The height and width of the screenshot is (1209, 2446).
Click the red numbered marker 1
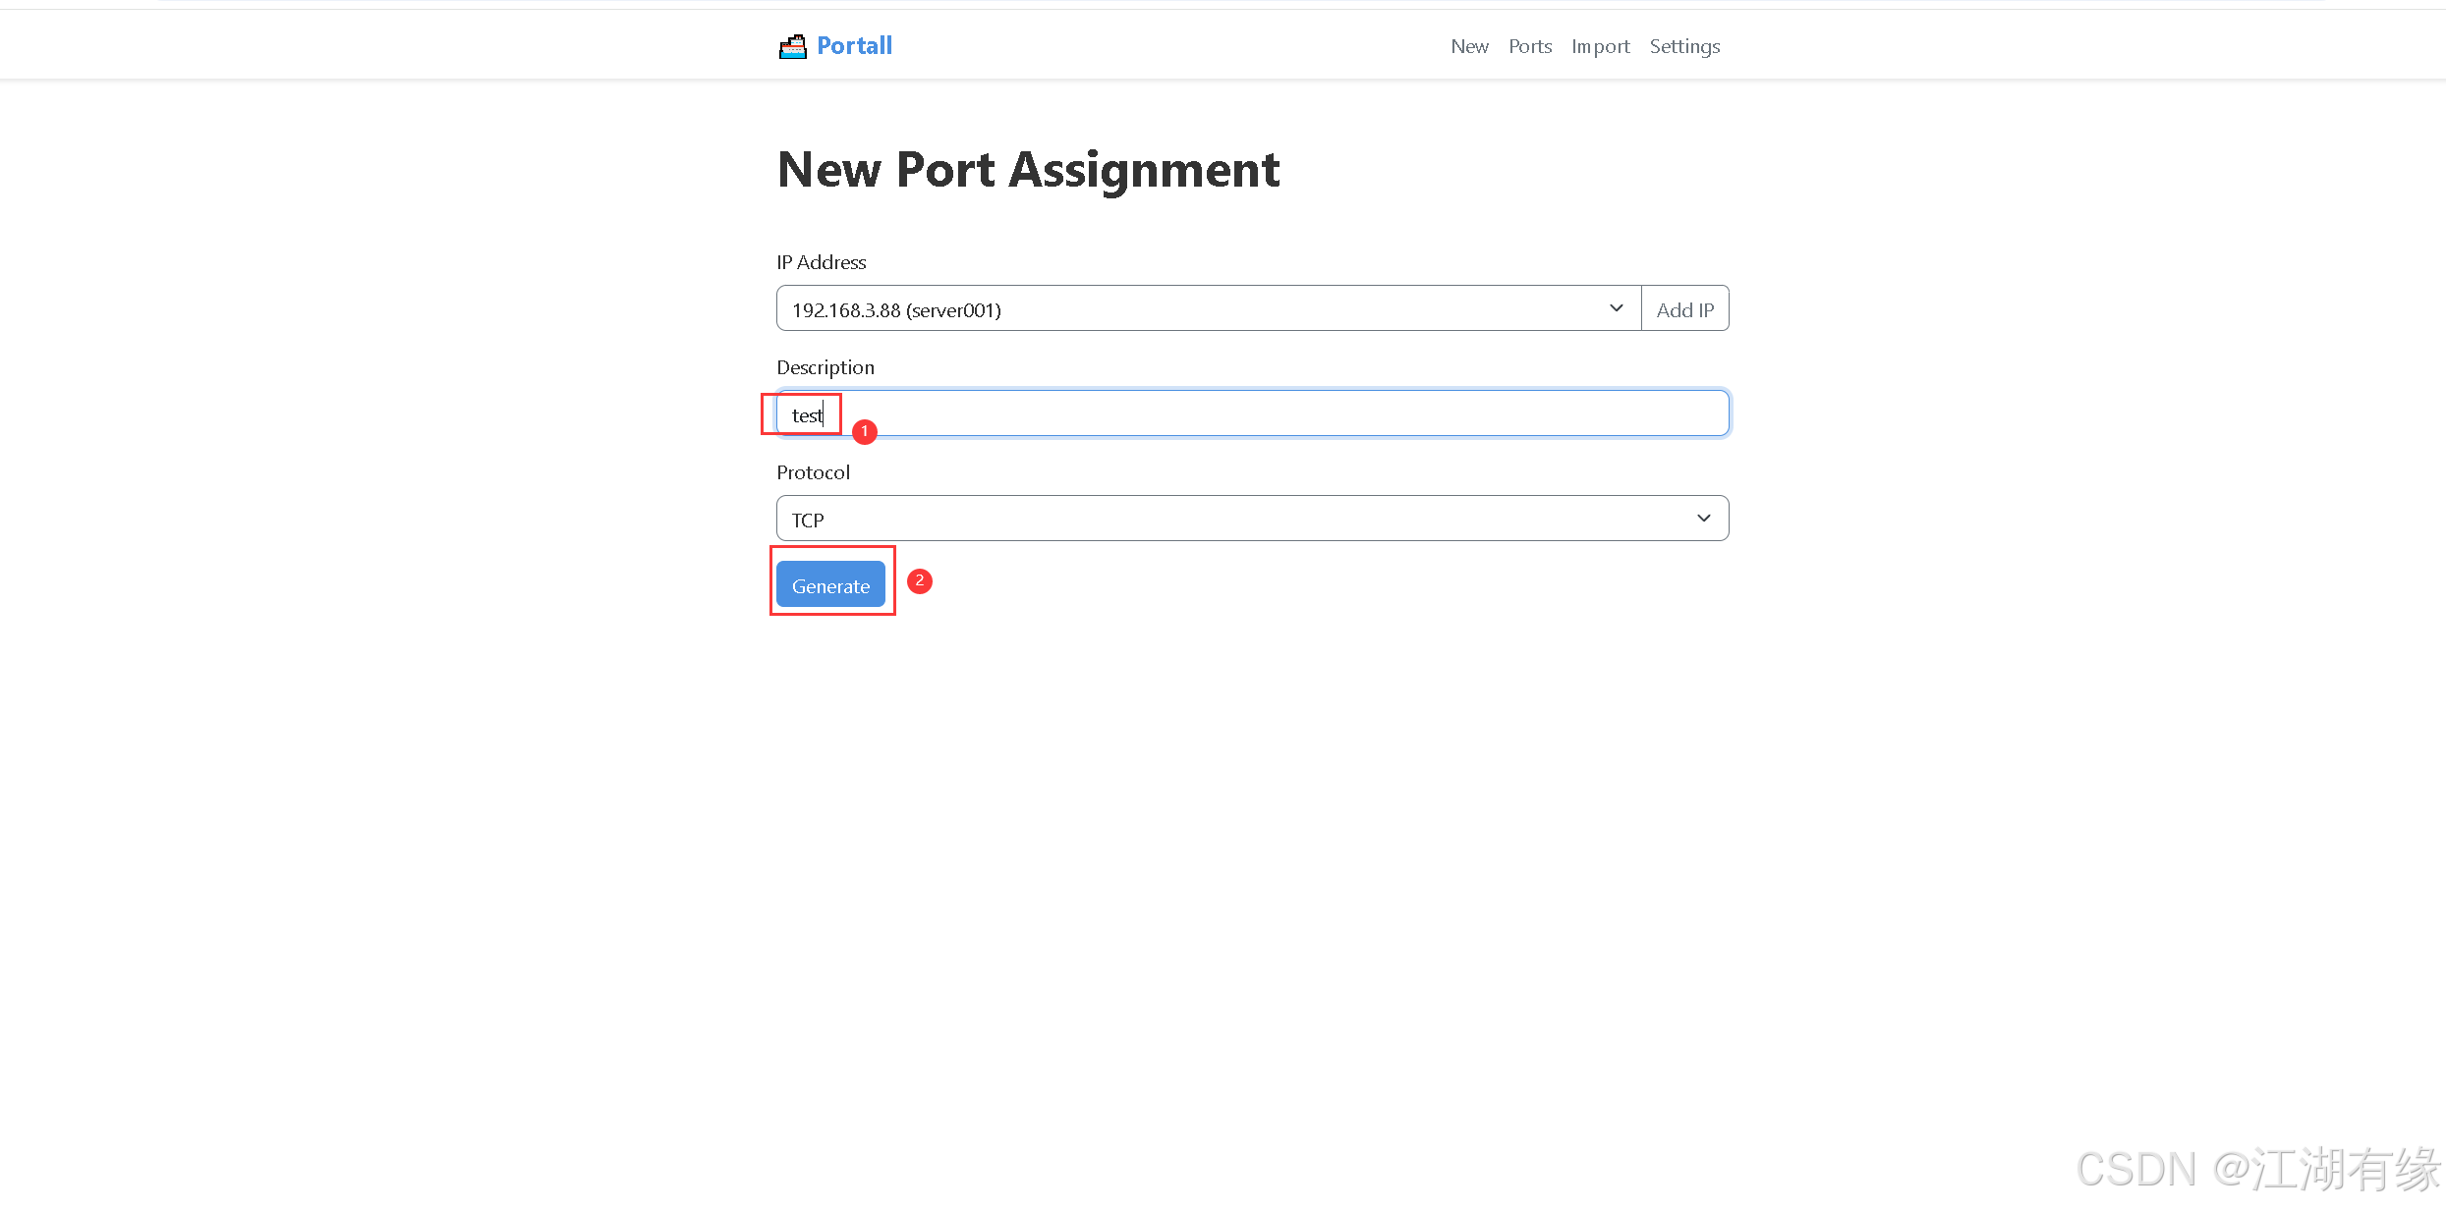(863, 431)
